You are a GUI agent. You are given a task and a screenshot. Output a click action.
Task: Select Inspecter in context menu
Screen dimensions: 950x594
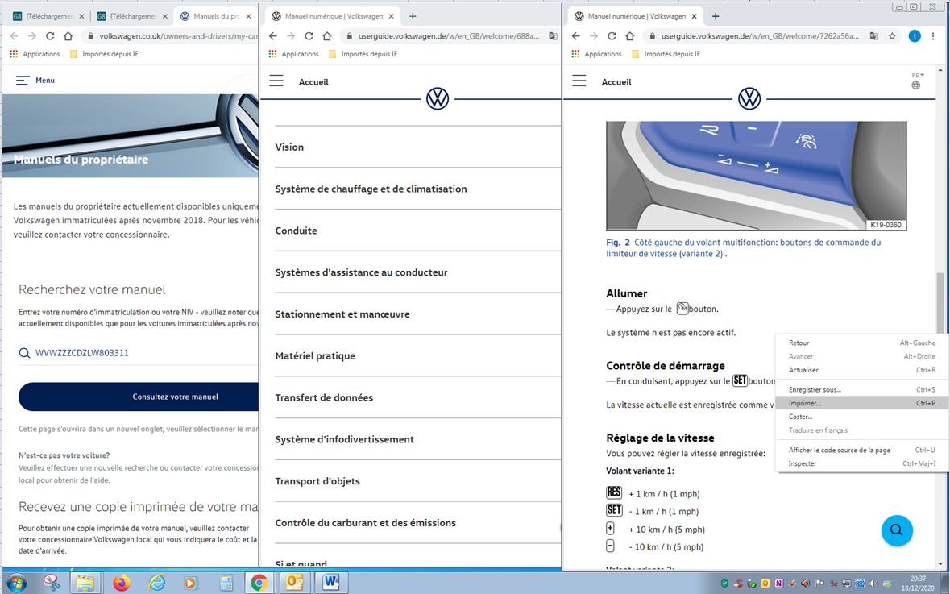pos(862,463)
